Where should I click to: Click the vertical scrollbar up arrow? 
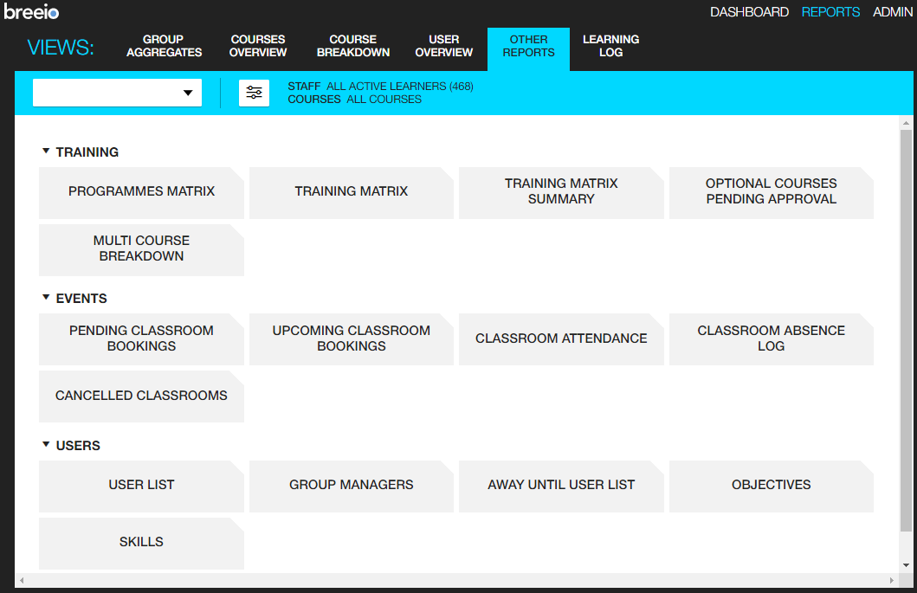pos(906,123)
